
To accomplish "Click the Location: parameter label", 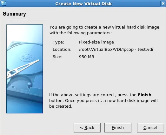I will [62, 49].
